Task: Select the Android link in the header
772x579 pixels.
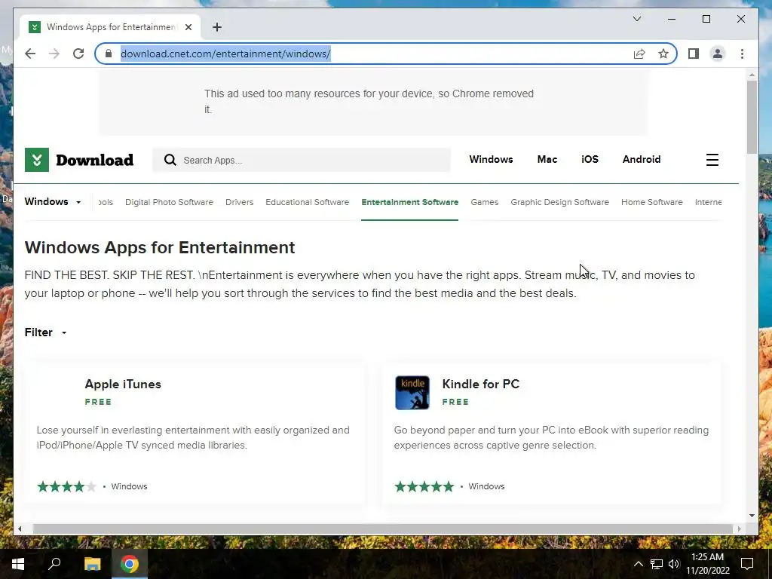Action: point(641,160)
